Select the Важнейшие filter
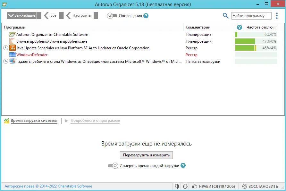 24,15
